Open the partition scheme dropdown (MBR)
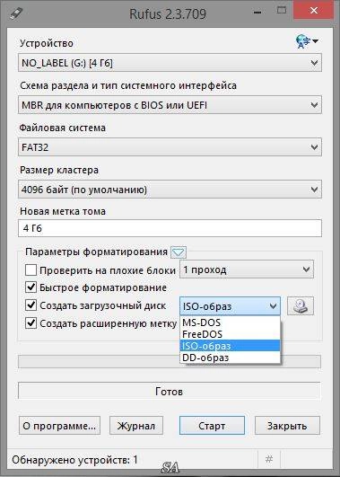Viewport: 340px width, 477px height. (x=170, y=105)
